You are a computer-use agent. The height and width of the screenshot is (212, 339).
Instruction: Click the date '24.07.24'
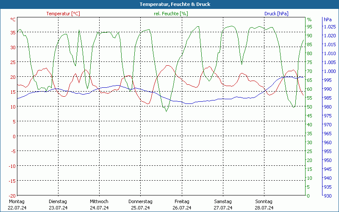point(99,208)
